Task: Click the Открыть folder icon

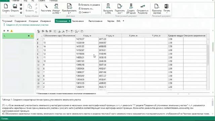Action: (15, 6)
